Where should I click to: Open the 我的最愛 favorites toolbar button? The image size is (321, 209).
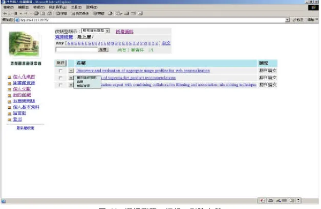click(x=80, y=13)
